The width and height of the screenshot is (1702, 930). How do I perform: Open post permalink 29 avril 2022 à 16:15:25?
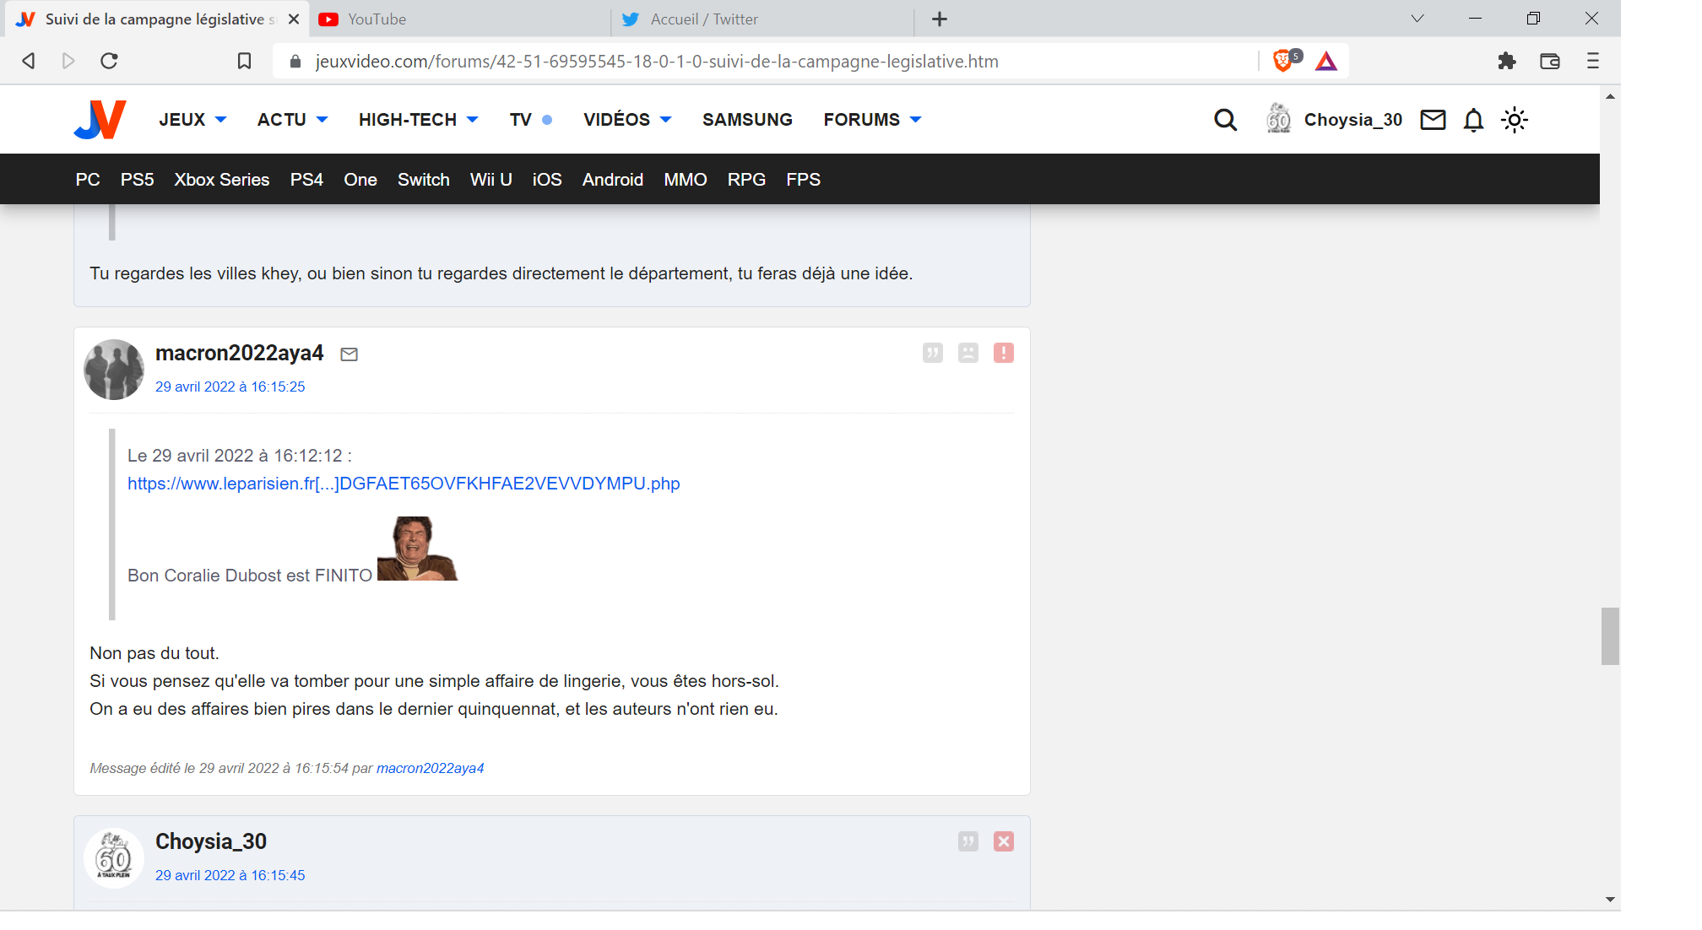230,387
